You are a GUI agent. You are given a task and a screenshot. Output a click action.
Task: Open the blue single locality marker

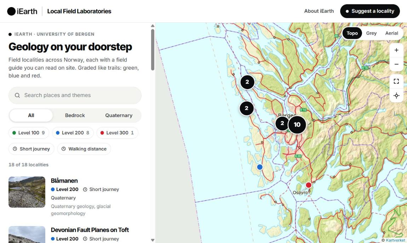click(259, 167)
